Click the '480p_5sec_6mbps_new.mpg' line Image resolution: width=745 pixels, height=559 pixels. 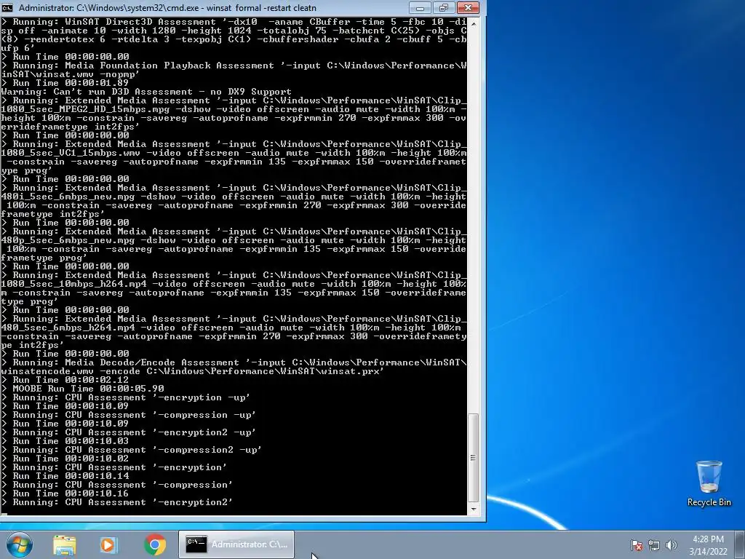tap(234, 240)
